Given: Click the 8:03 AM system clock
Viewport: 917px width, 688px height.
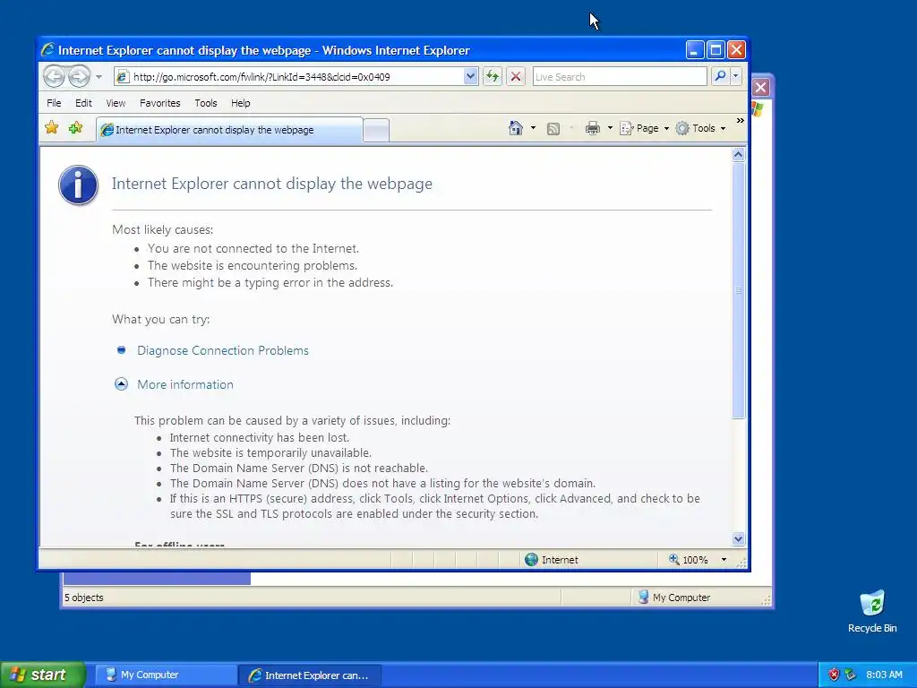Looking at the screenshot, I should [x=884, y=675].
